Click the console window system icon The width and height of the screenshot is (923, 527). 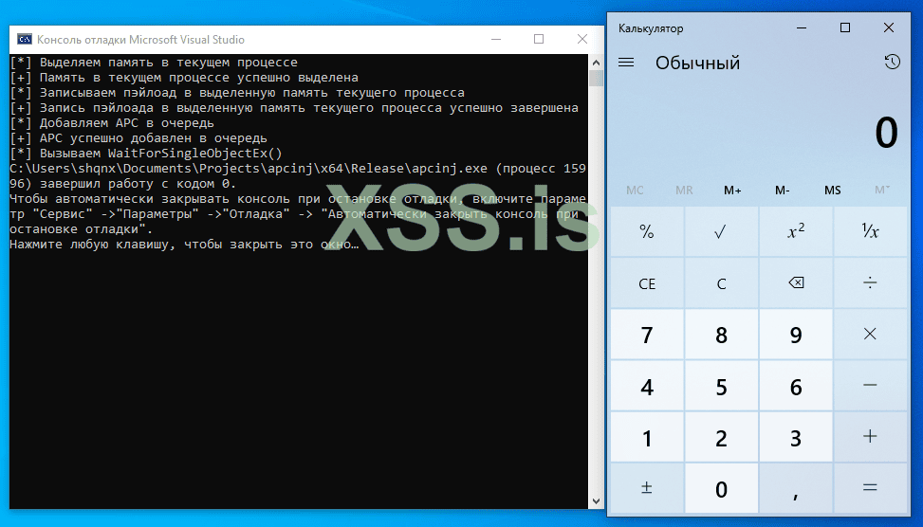(24, 40)
